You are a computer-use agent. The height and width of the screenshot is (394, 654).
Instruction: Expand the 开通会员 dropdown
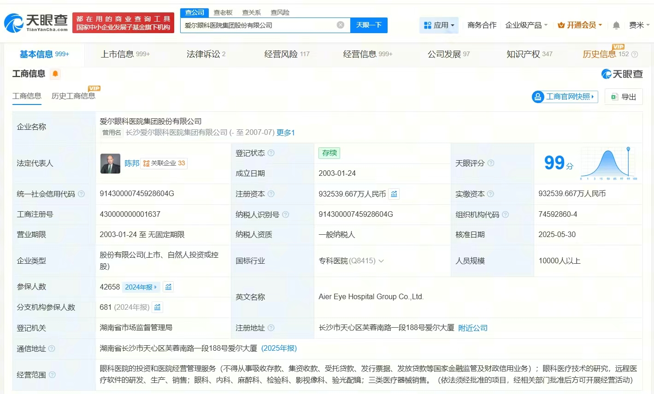pyautogui.click(x=580, y=25)
